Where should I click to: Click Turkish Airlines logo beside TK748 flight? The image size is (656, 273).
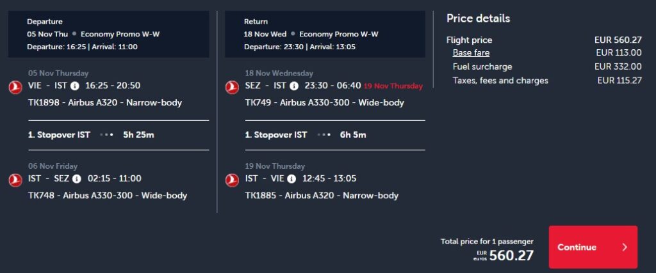(14, 180)
